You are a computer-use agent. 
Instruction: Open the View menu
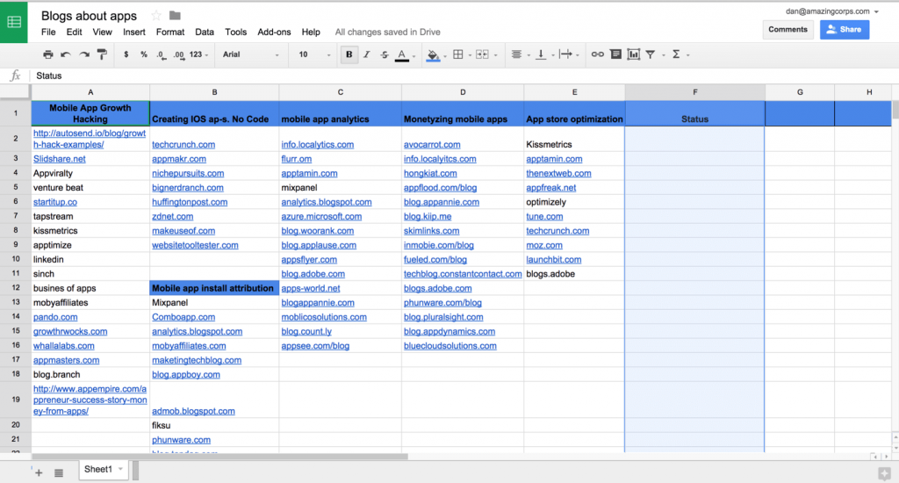click(x=102, y=32)
